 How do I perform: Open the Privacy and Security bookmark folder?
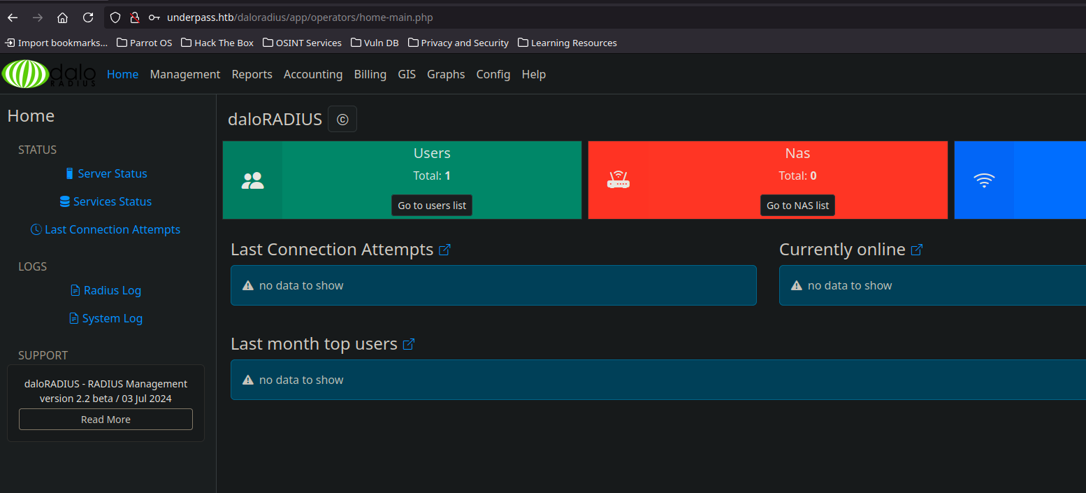tap(458, 43)
